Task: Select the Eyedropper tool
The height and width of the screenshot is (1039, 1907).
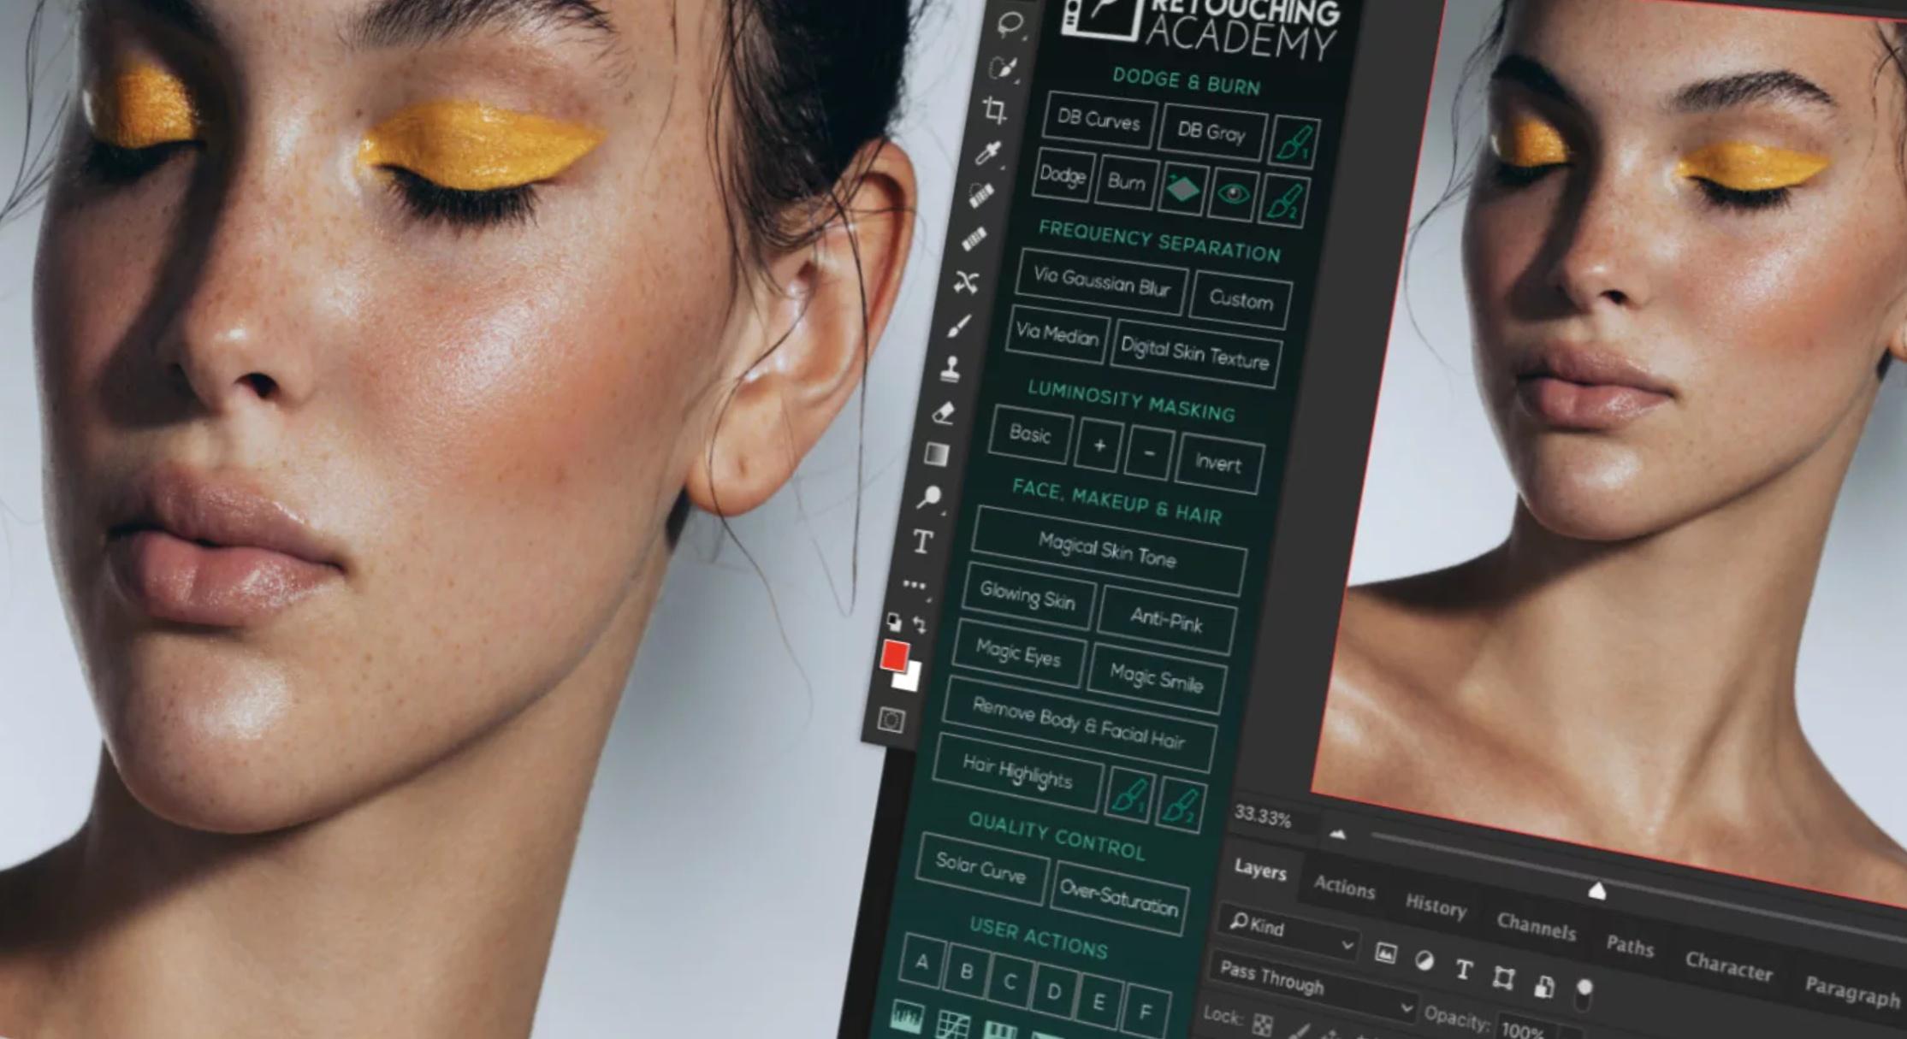Action: coord(988,154)
